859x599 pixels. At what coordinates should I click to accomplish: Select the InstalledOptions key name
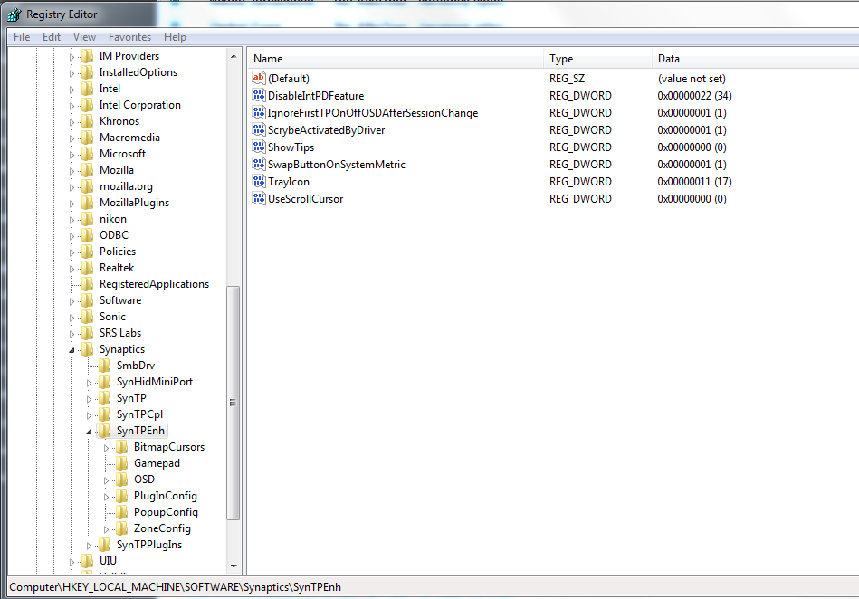[x=138, y=72]
